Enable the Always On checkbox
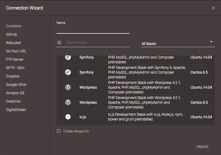The width and height of the screenshot is (221, 155). [x=59, y=131]
